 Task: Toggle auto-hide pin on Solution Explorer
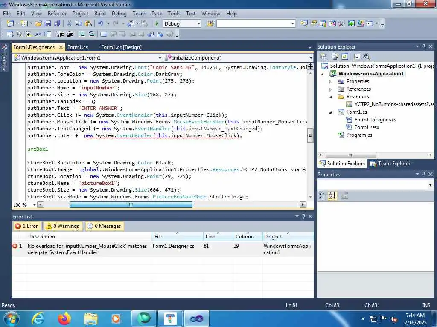(x=424, y=47)
